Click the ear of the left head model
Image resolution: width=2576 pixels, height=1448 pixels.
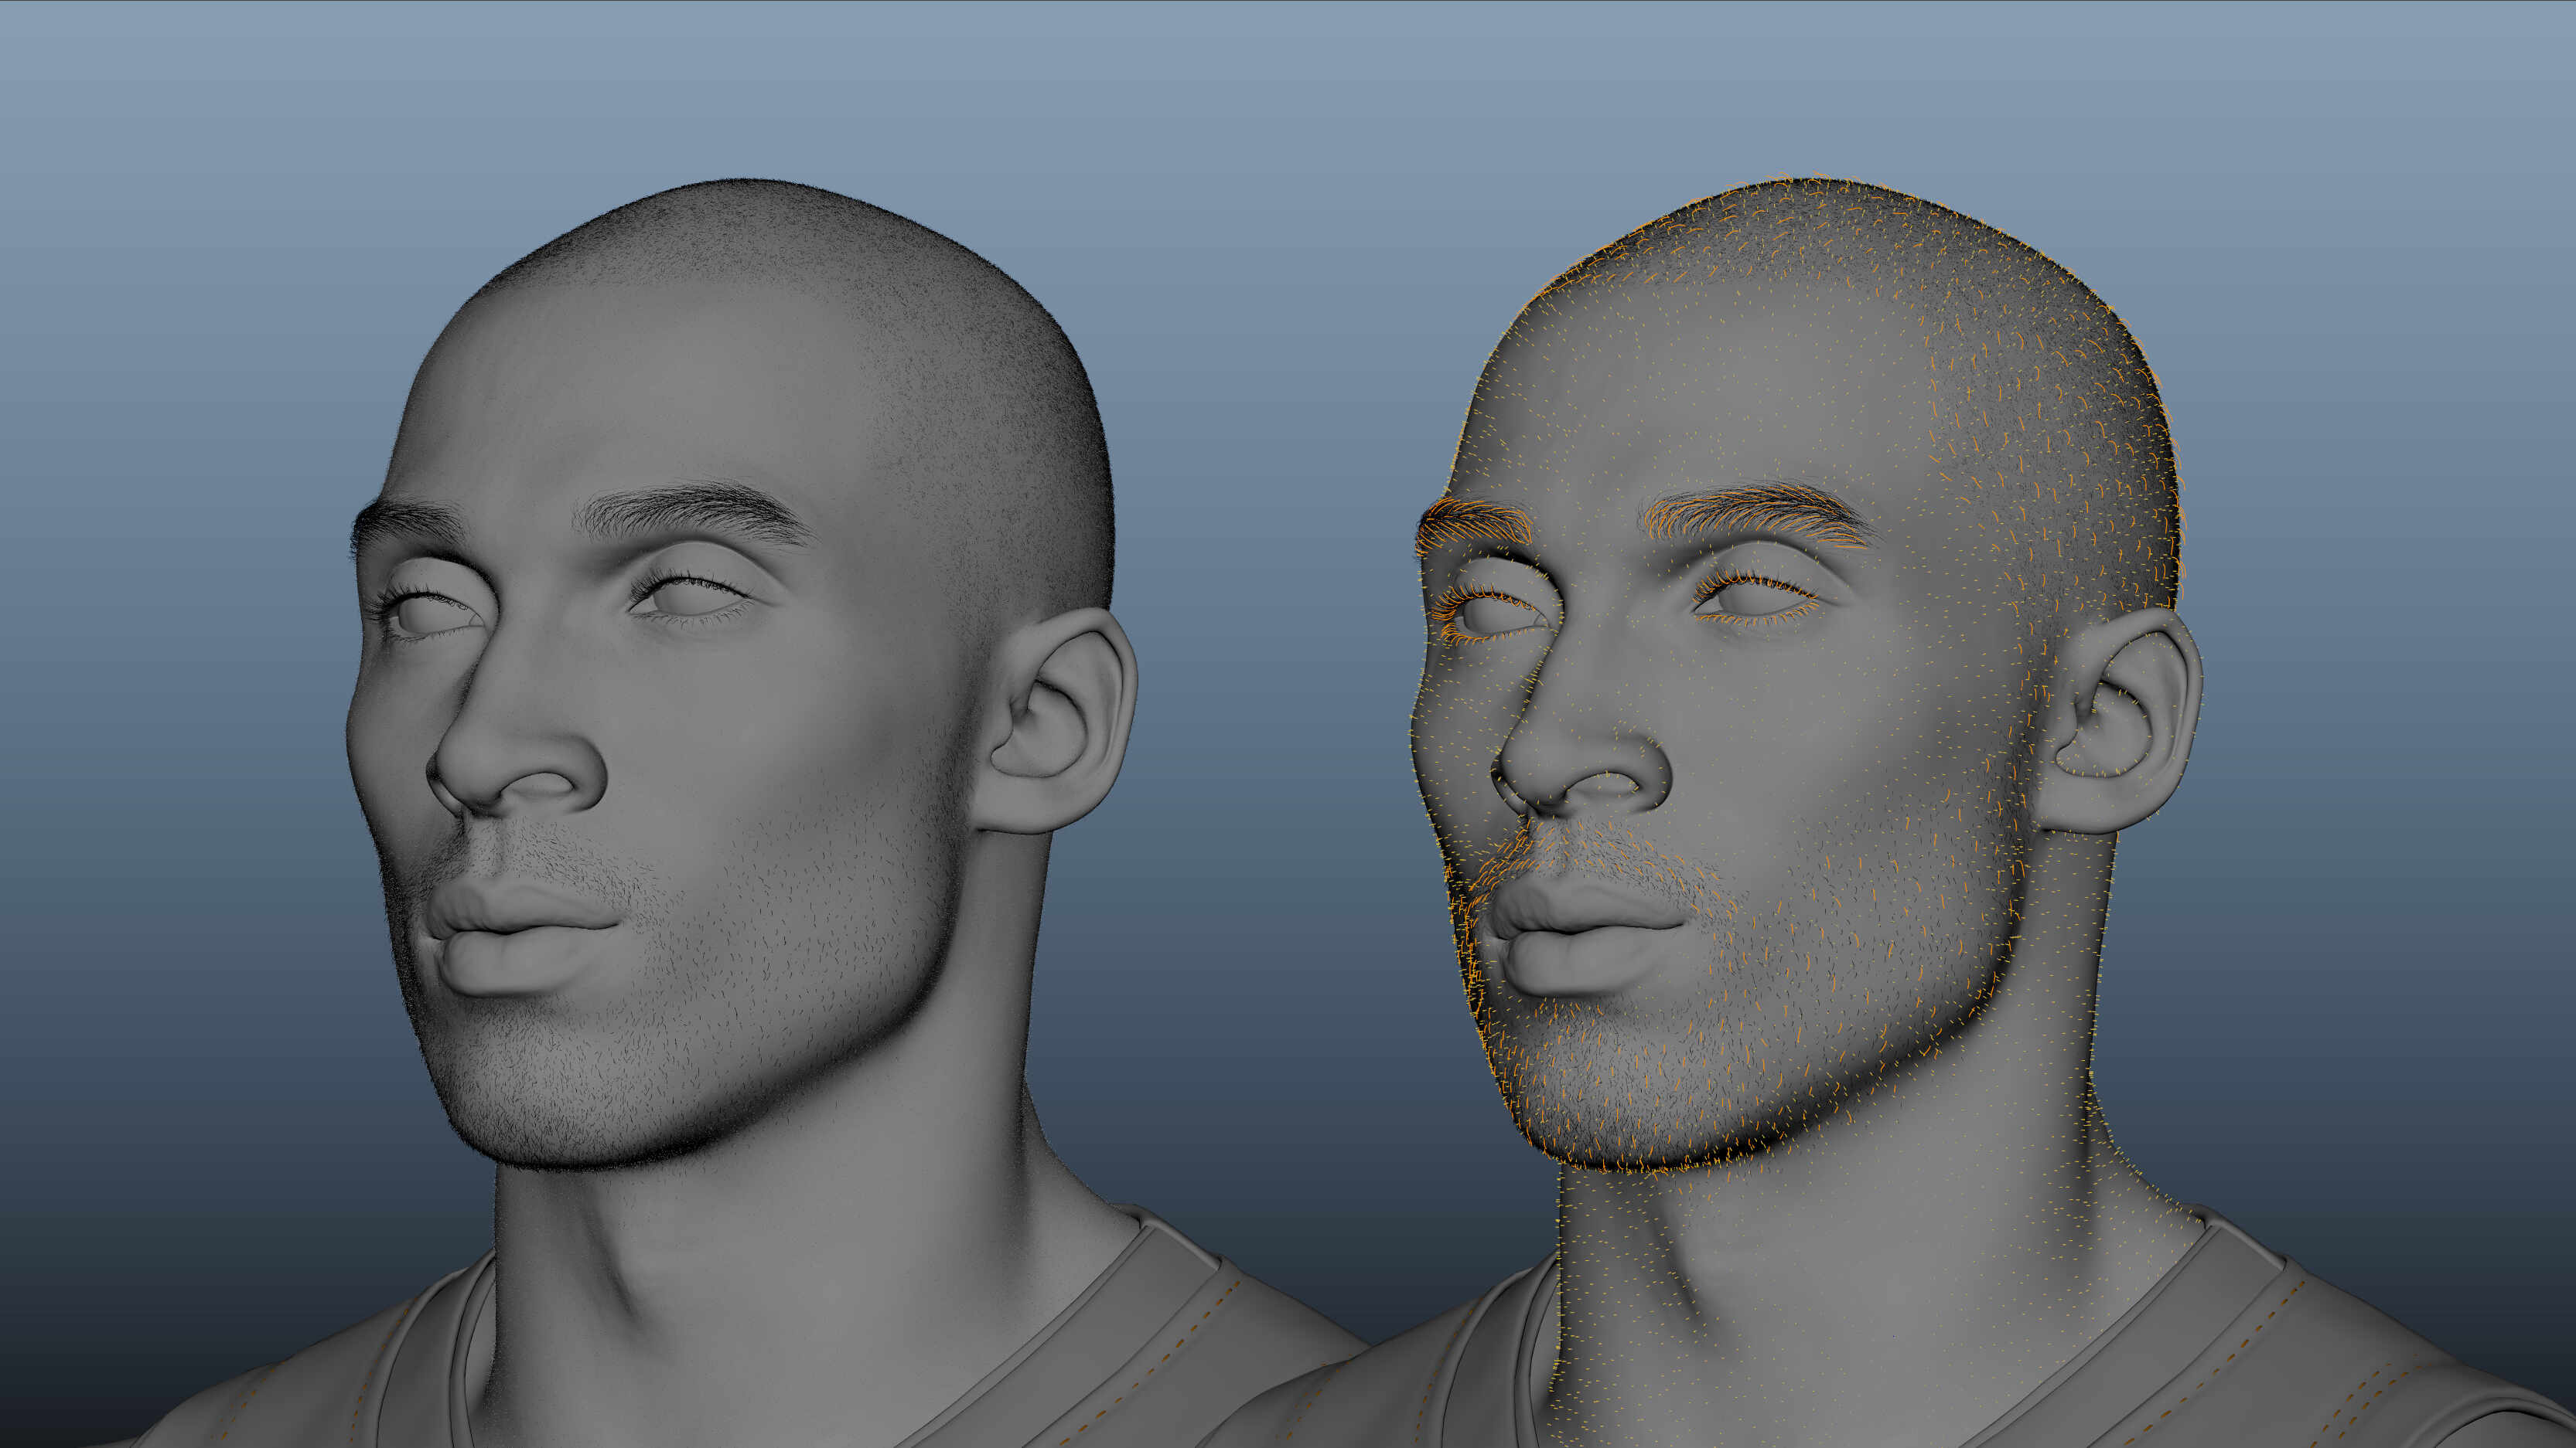[1058, 722]
